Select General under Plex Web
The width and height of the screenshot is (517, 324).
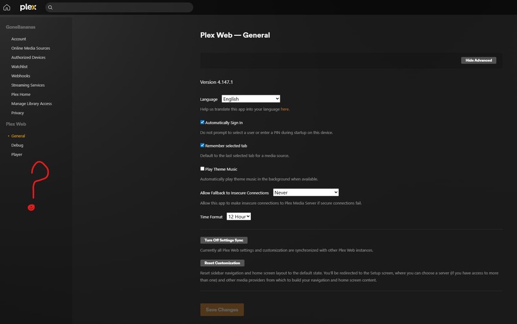18,136
